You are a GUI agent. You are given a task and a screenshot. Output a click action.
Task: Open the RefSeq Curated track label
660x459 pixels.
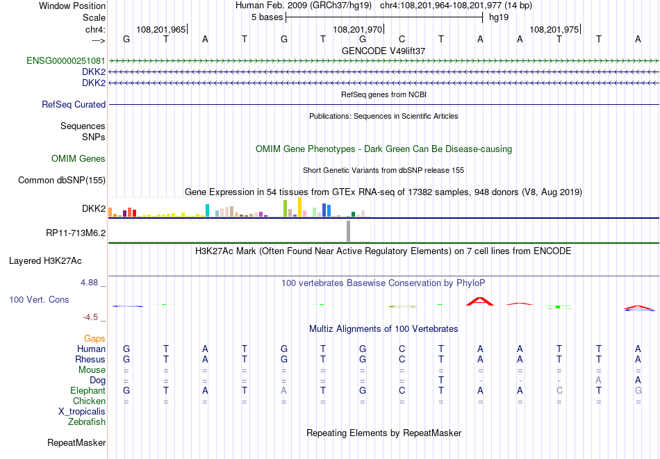click(74, 104)
